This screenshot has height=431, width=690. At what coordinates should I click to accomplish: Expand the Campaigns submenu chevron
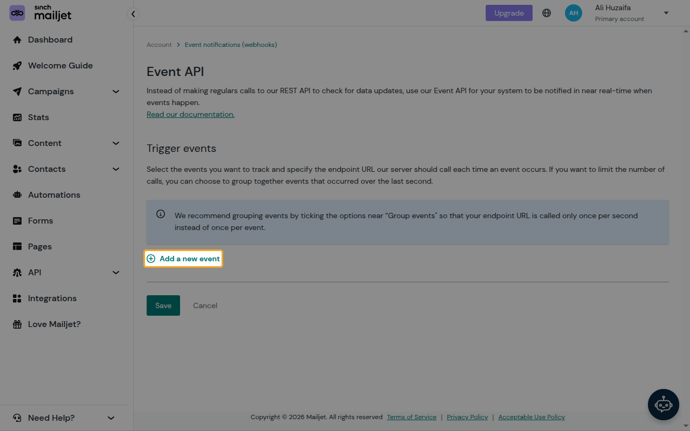click(116, 92)
